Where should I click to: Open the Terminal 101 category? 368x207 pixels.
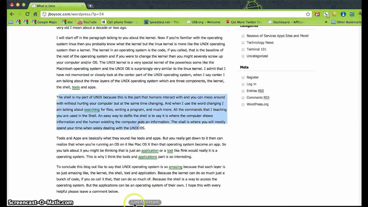pos(256,49)
